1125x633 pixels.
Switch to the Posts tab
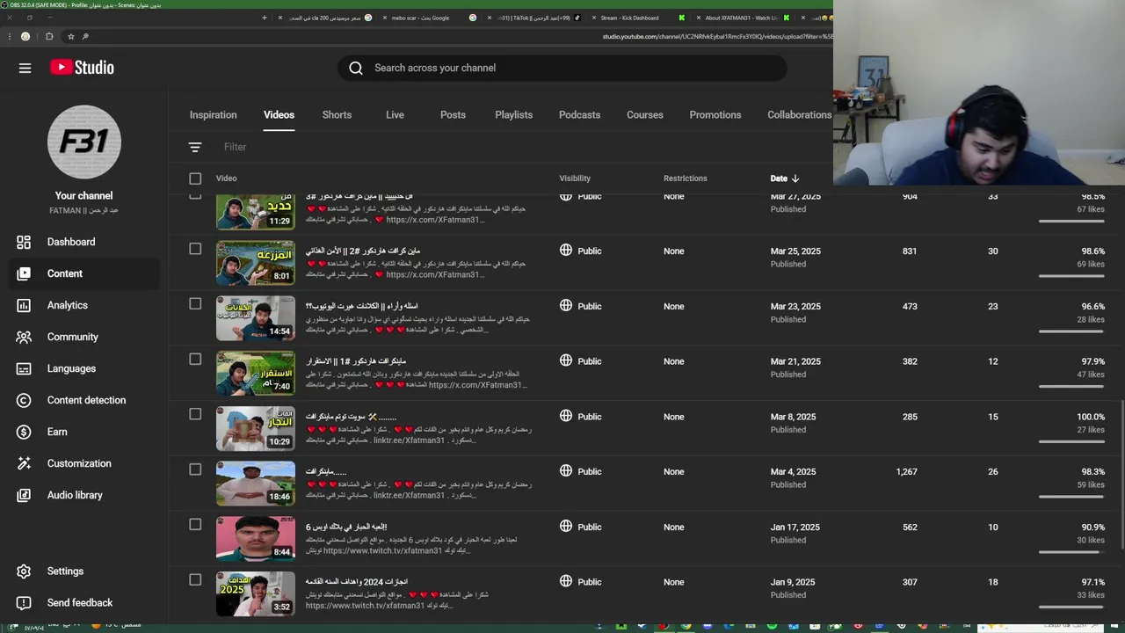tap(453, 115)
